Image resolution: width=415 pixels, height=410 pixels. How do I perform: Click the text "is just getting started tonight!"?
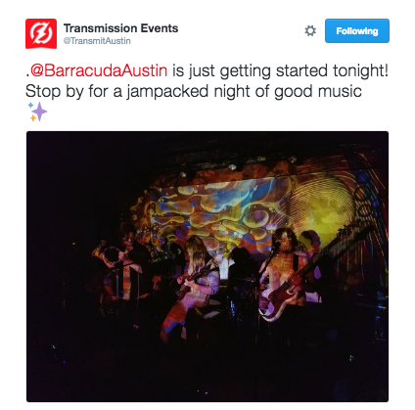pos(280,70)
